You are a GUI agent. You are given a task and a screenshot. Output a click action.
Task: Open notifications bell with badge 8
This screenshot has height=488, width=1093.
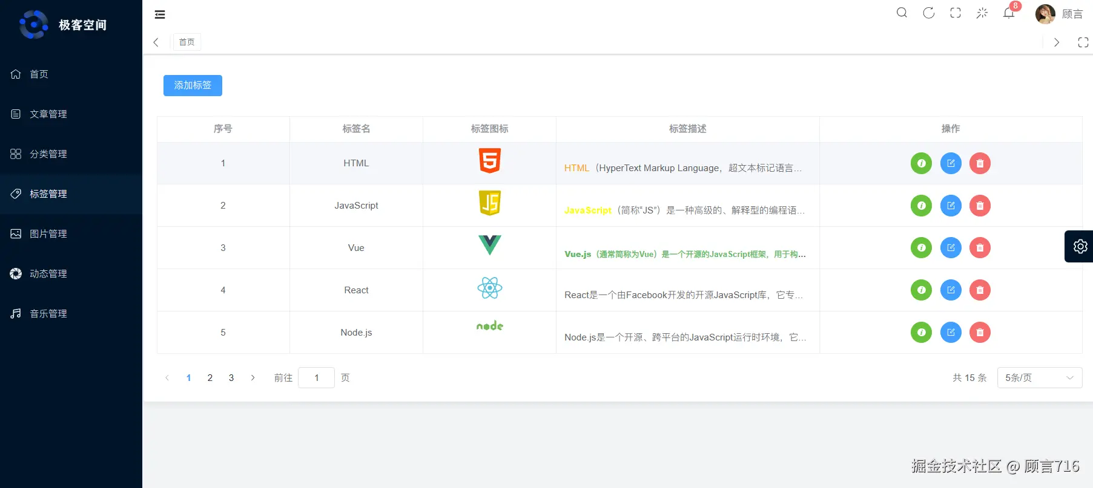(1009, 13)
